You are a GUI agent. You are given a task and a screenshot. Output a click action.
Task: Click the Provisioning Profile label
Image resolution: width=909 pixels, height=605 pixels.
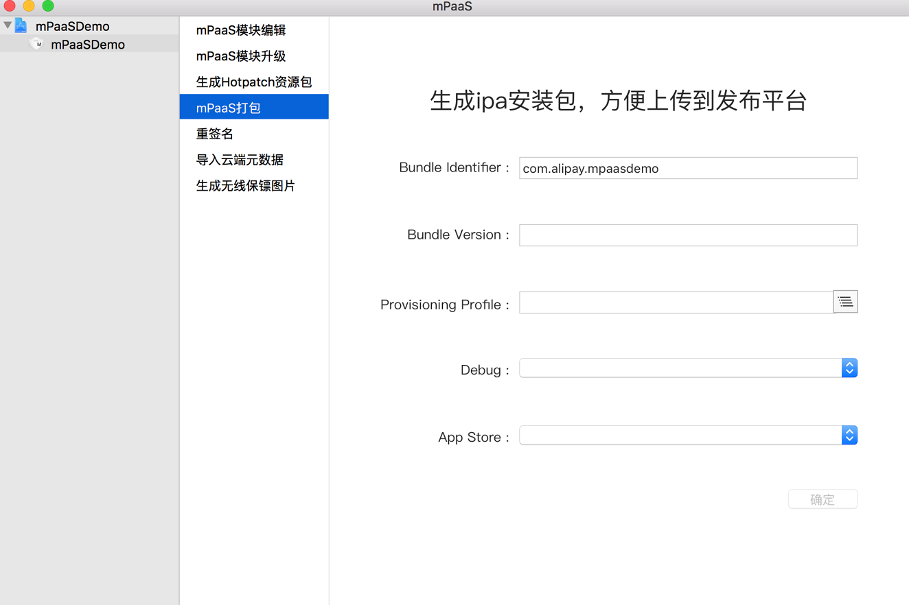coord(444,305)
